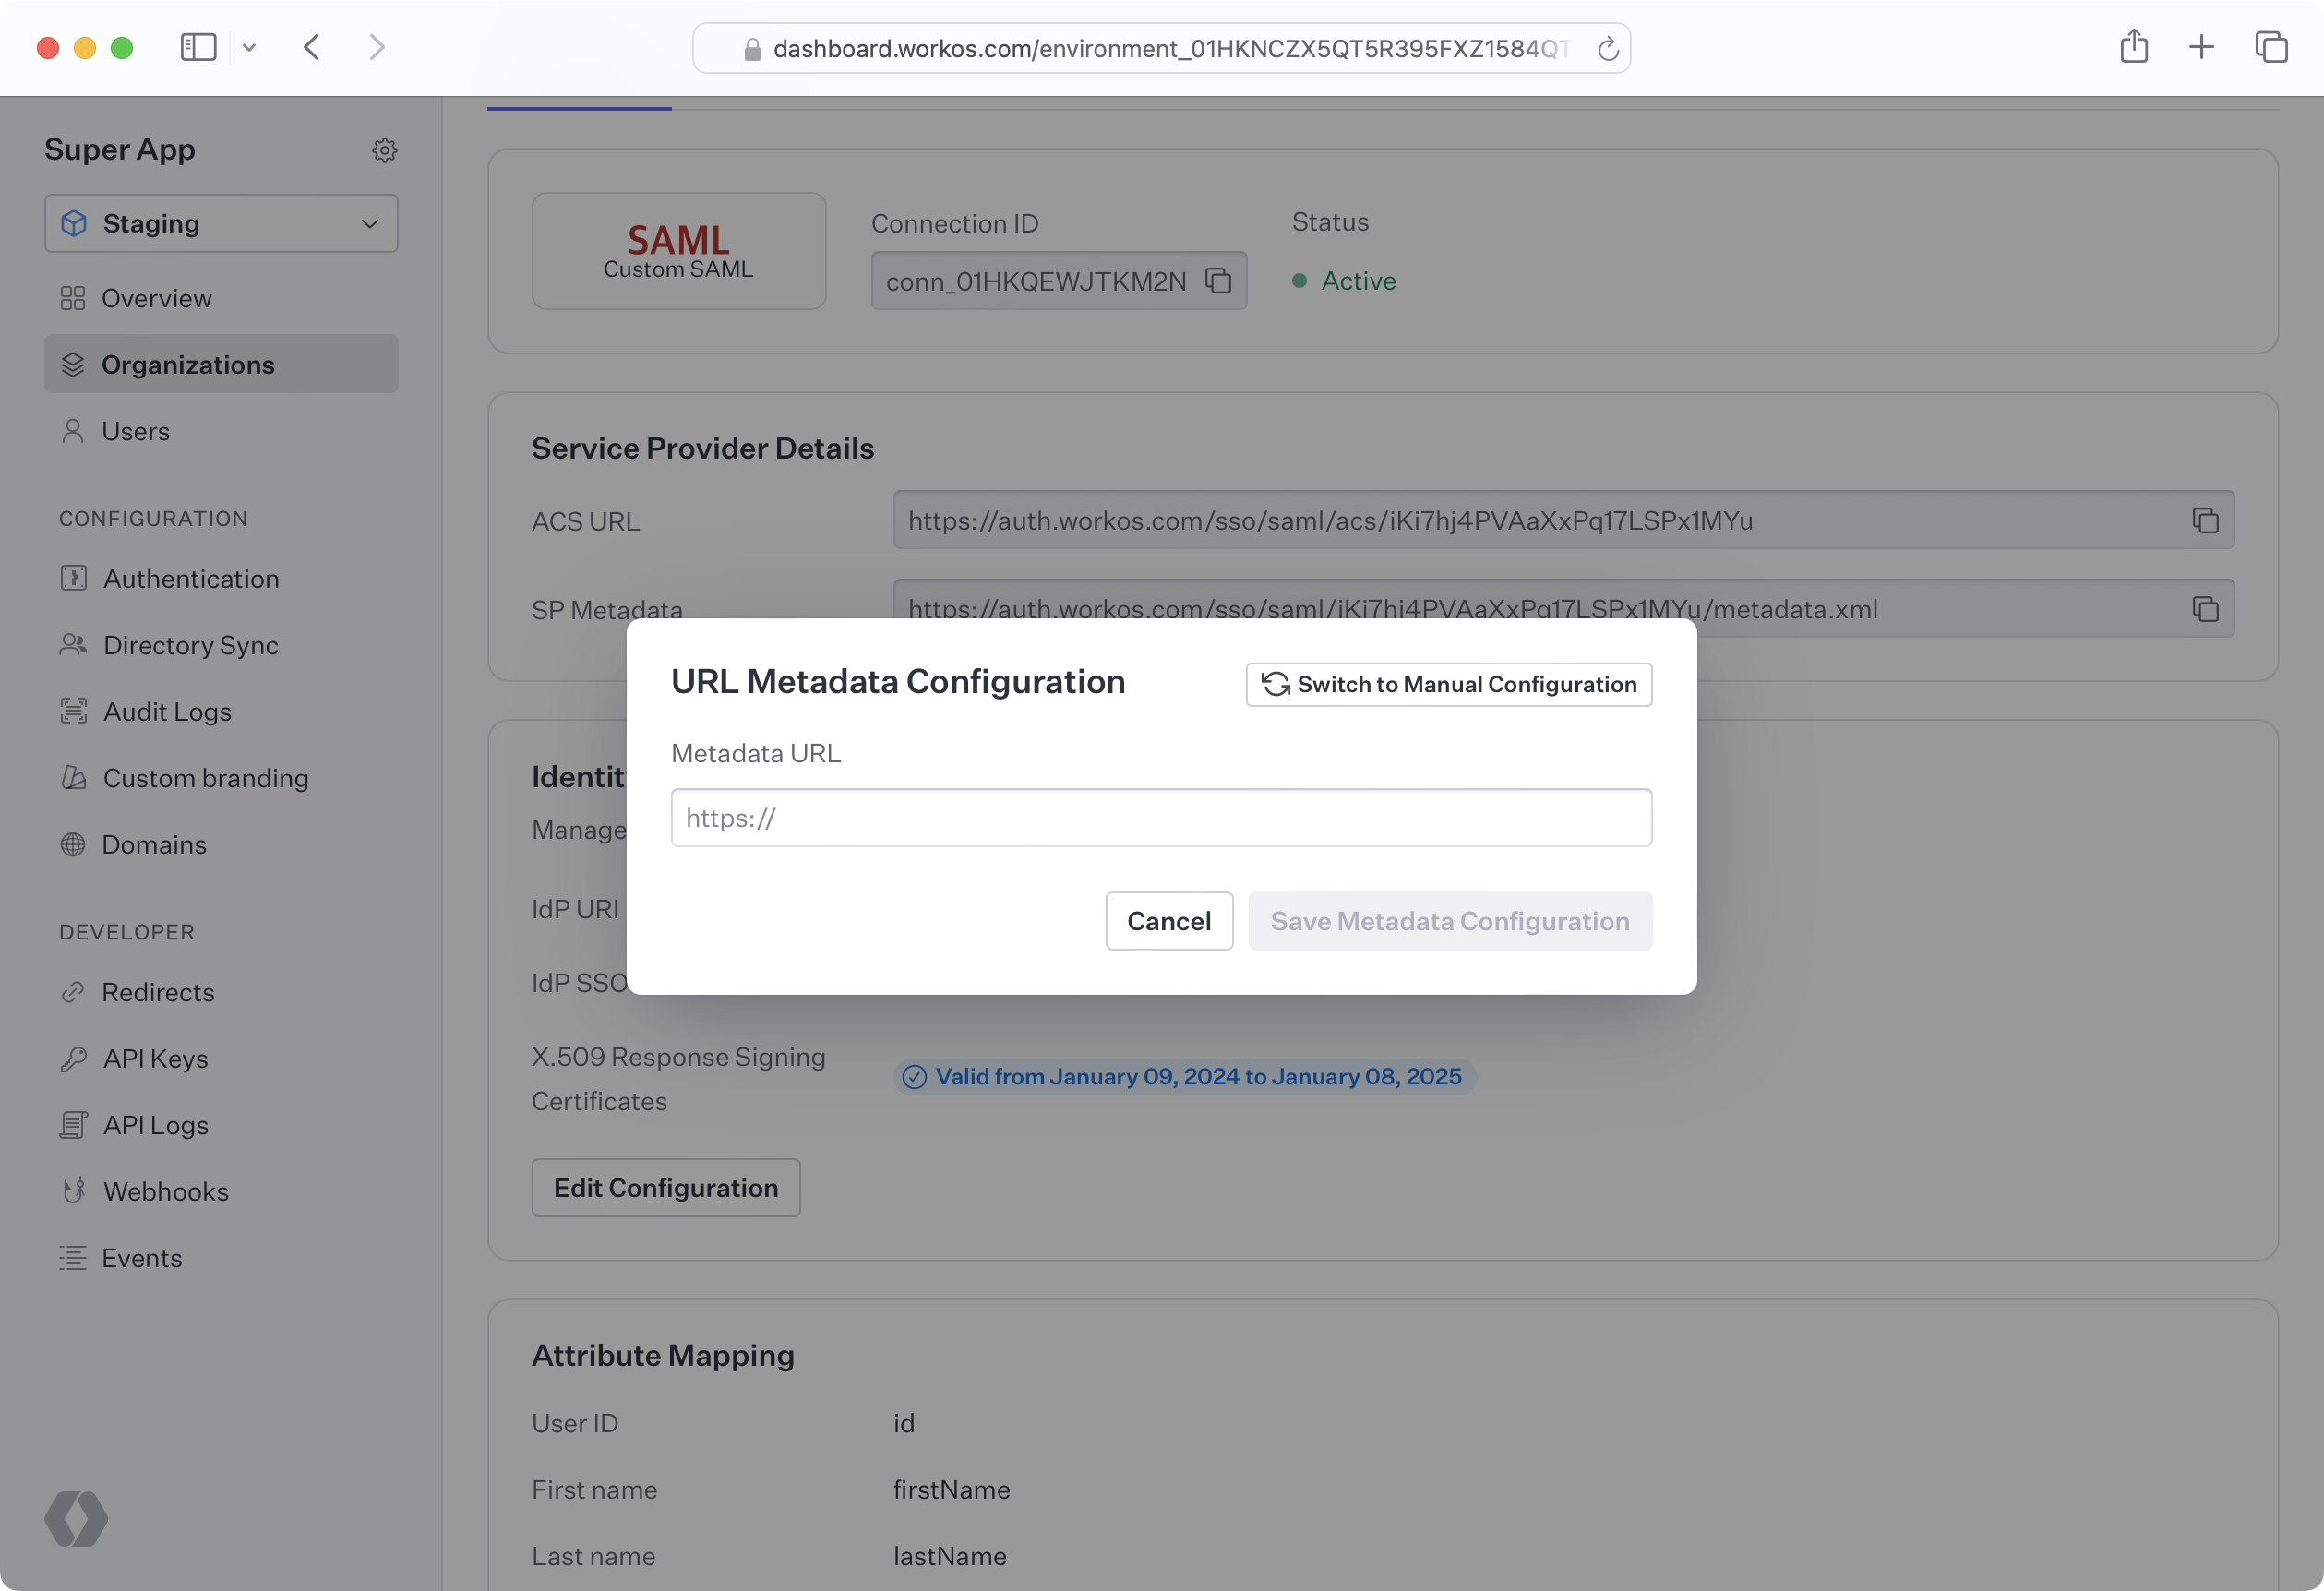Toggle the Safari sidebar
The height and width of the screenshot is (1591, 2324).
coord(198,47)
